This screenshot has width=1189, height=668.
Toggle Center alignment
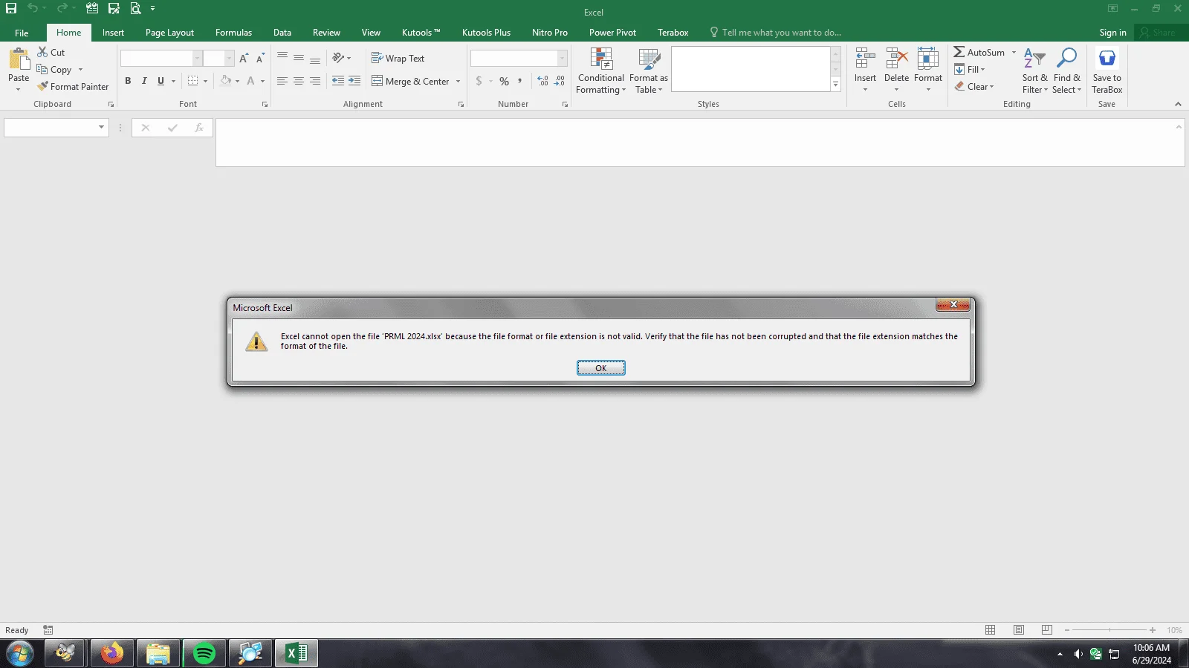tap(299, 81)
